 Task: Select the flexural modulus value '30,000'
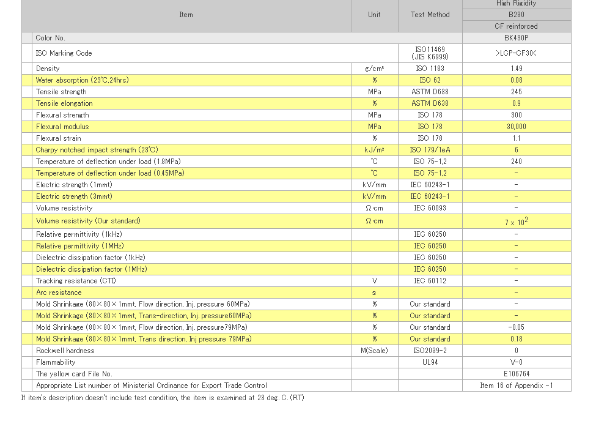[516, 127]
